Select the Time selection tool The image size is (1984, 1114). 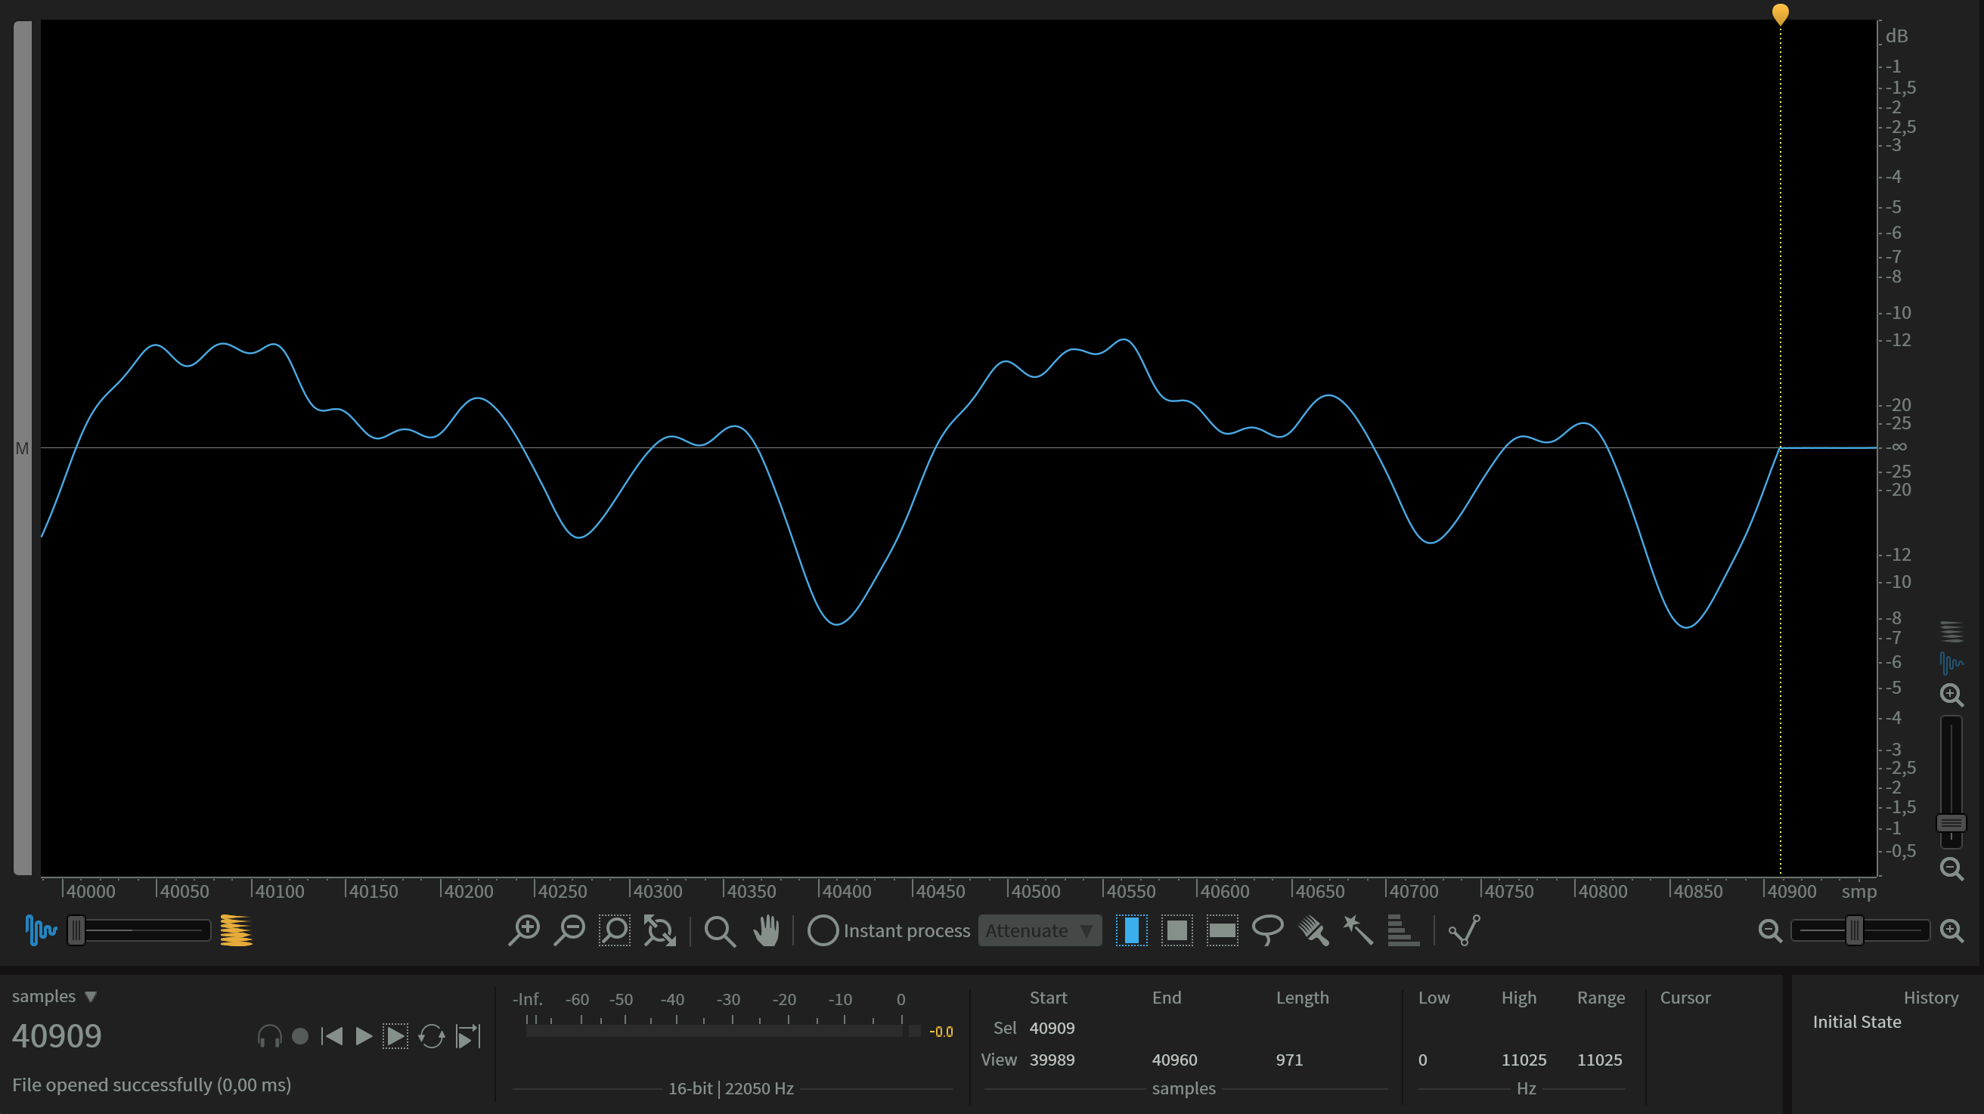pos(1131,930)
